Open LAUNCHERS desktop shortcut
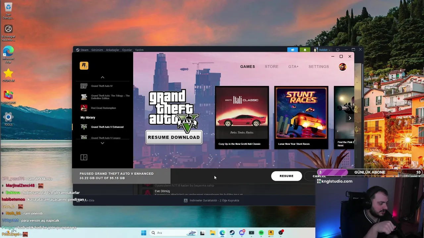The image size is (424, 238). click(x=8, y=97)
